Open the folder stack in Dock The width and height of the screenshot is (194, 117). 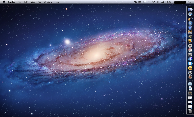click(190, 84)
